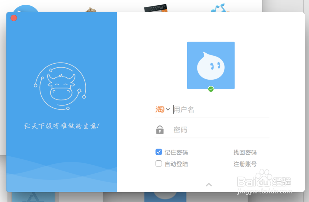This screenshot has height=202, width=309.
Task: Close the login window with the red button
Action: [14, 18]
